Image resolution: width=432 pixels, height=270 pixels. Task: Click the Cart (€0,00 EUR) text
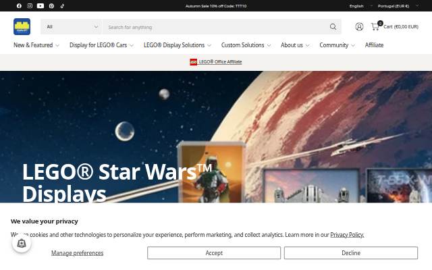(401, 27)
